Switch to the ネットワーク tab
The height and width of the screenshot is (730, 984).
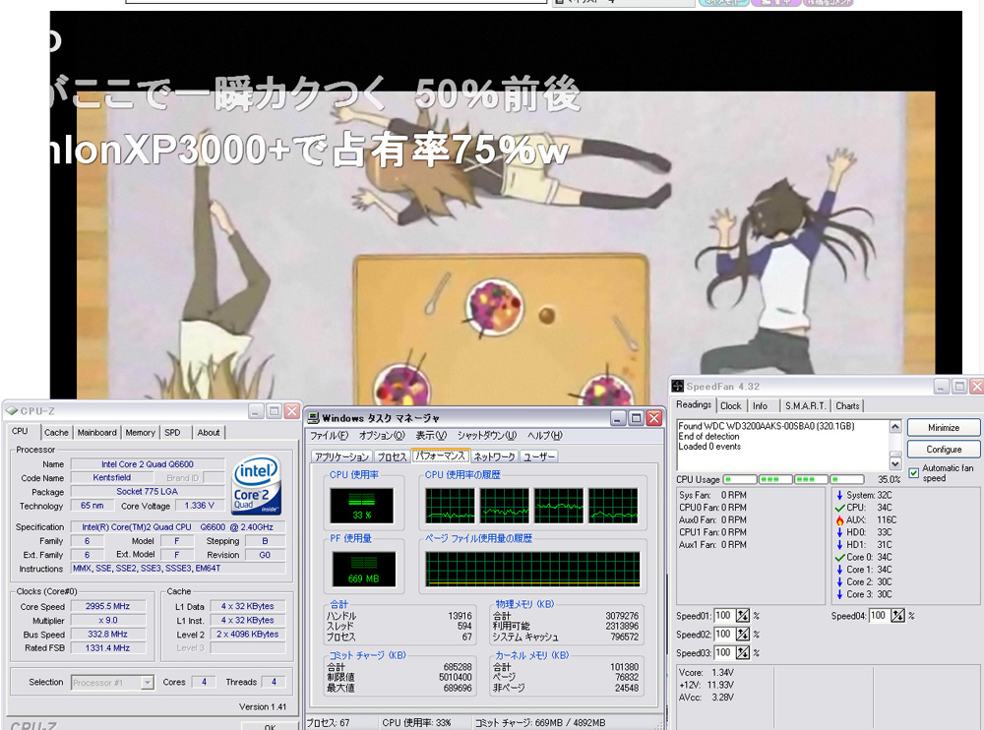click(x=495, y=456)
